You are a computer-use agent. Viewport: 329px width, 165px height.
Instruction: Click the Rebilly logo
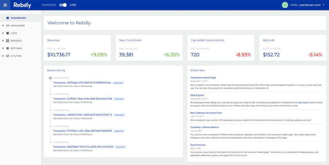pyautogui.click(x=22, y=5)
